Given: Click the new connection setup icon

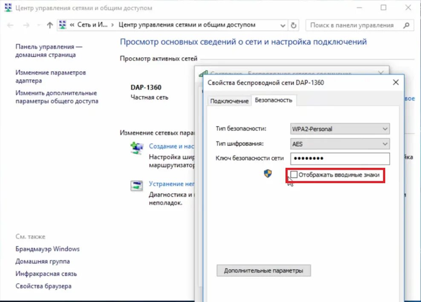Looking at the screenshot, I should tap(137, 148).
